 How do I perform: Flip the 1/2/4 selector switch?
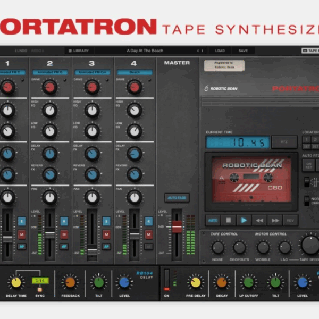pos(307,182)
